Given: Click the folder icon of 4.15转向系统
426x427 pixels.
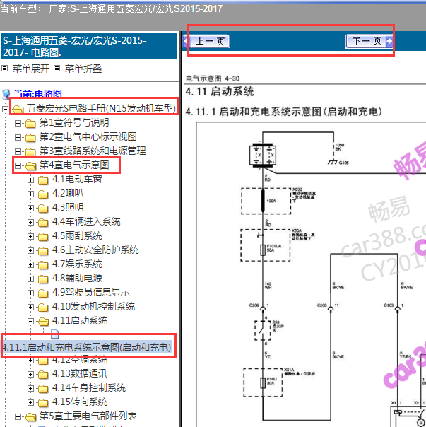Looking at the screenshot, I should click(43, 403).
